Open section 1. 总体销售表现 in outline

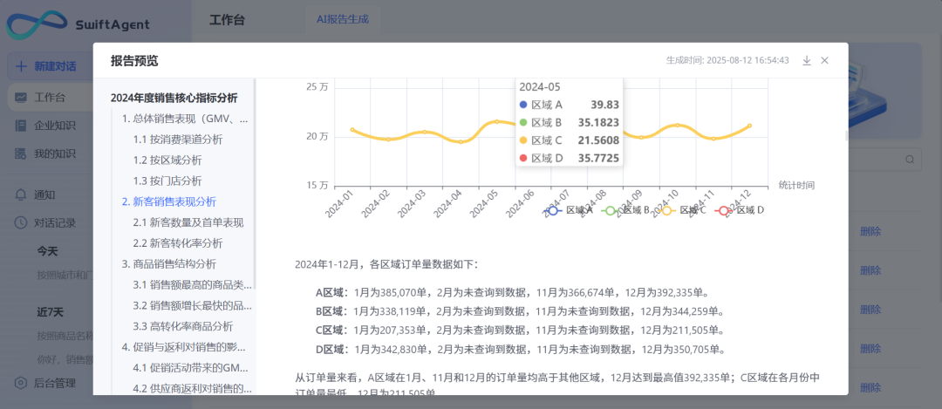pos(184,119)
